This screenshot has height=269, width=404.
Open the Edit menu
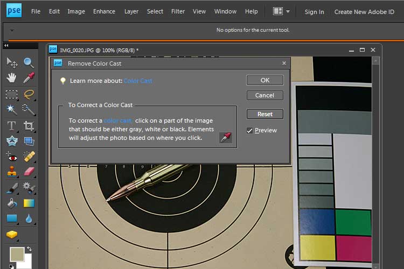coord(54,11)
